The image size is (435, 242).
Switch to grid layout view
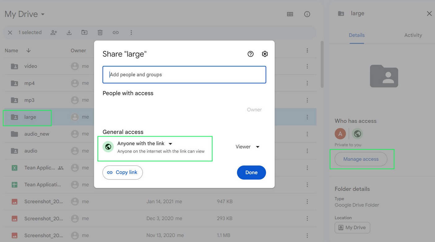[x=290, y=14]
